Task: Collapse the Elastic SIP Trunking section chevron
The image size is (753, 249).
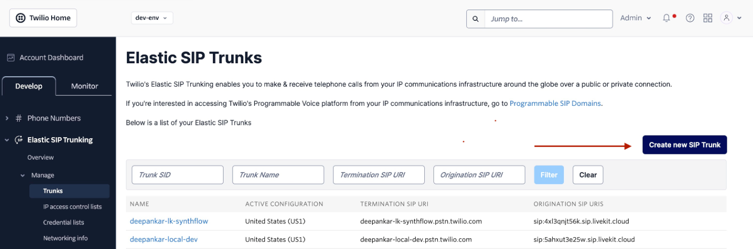Action: (x=7, y=140)
